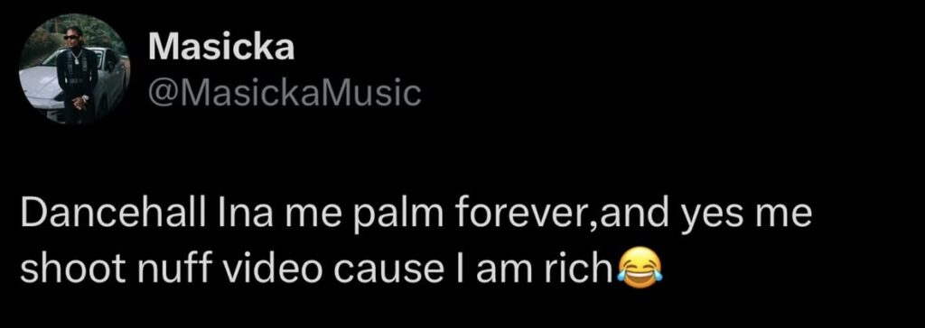Screen dimensions: 925x328
Task: Open Masicka's circular profile picture
Action: pyautogui.click(x=73, y=68)
